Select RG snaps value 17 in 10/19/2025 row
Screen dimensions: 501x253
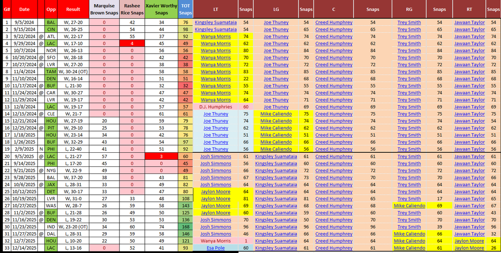[x=439, y=198]
